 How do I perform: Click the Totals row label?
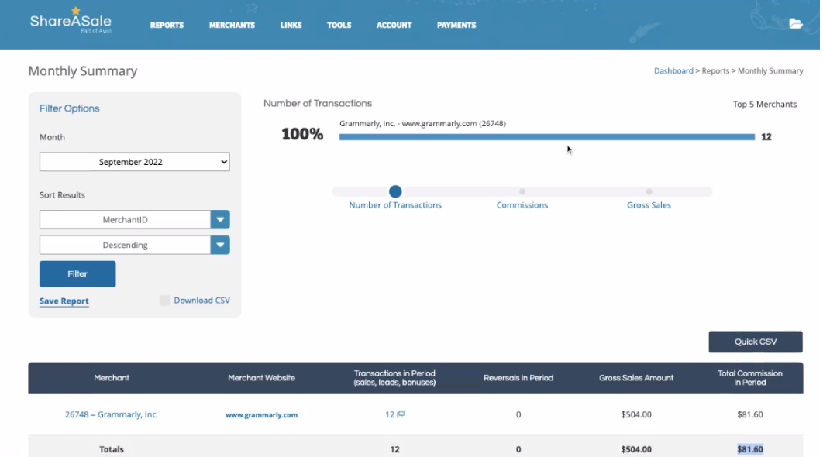coord(112,449)
